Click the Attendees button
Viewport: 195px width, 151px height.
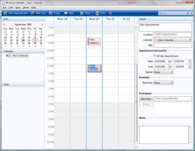pyautogui.click(x=146, y=99)
